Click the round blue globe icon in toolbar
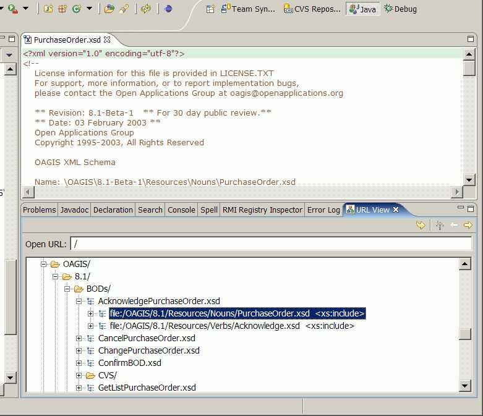483x416 pixels. 168,9
